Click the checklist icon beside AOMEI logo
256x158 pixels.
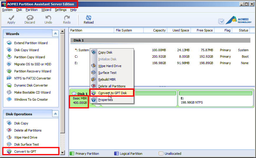coord(221,21)
